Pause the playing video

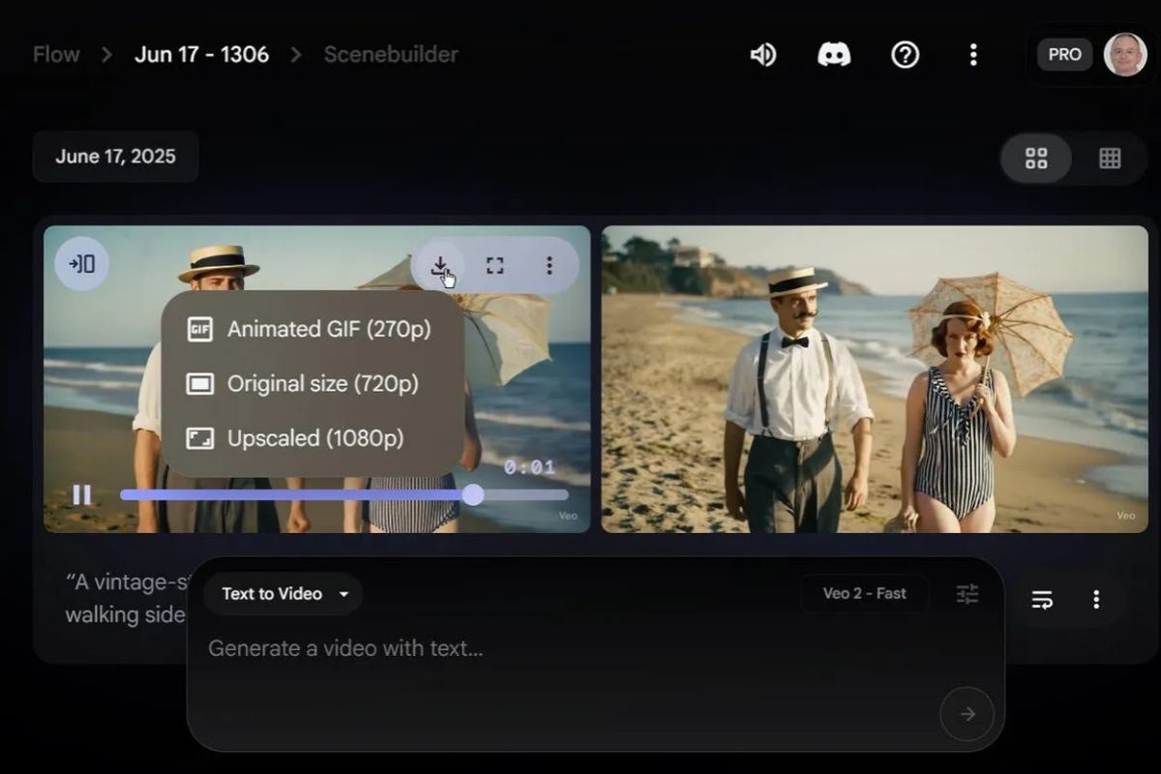82,495
